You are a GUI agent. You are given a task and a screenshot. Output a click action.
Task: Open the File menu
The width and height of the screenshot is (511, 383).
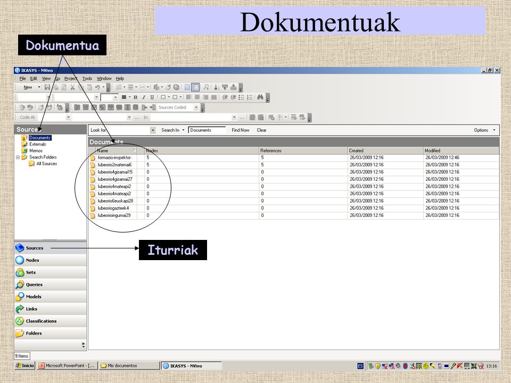coord(22,79)
